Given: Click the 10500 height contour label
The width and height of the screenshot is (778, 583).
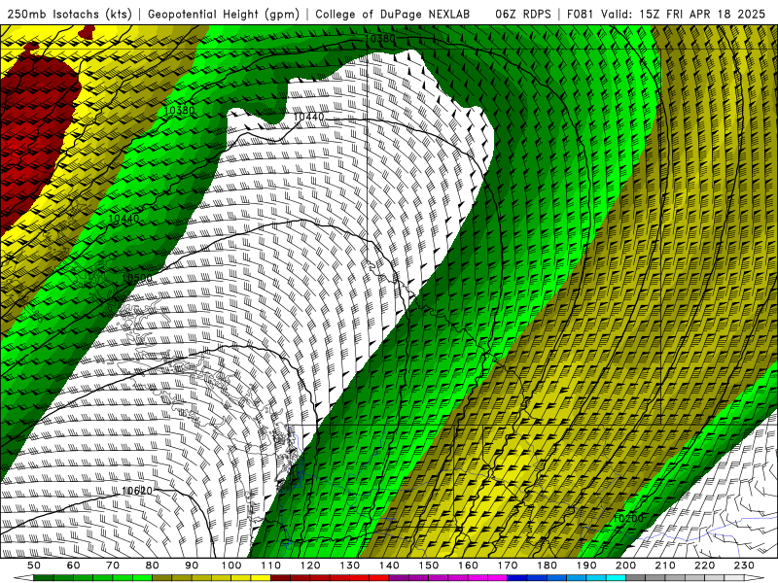Looking at the screenshot, I should pyautogui.click(x=137, y=278).
